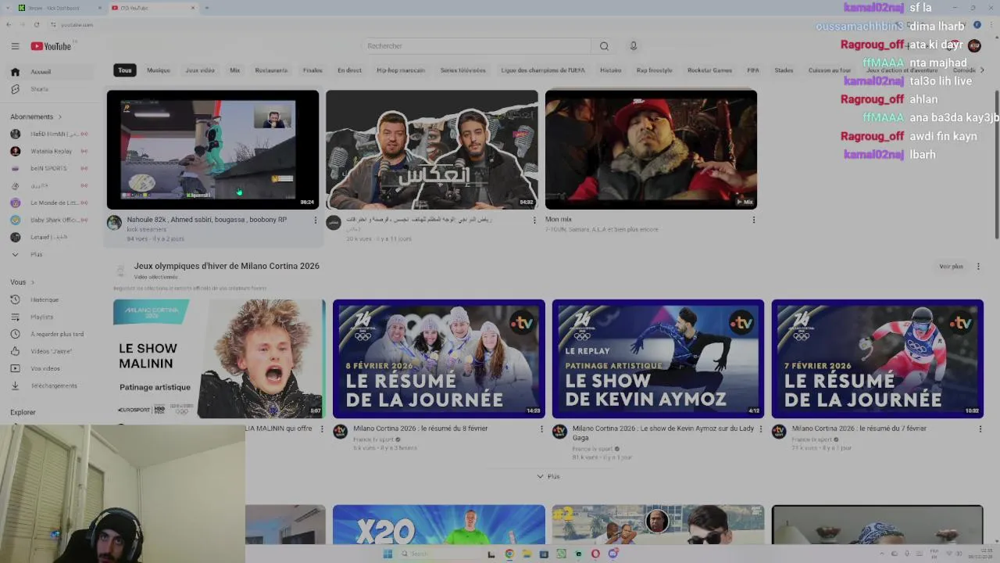Viewport: 1000px width, 563px height.
Task: Open options menu beside Voir plus
Action: point(978,267)
